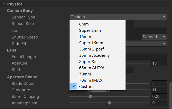The width and height of the screenshot is (172, 109).
Task: Click the Blade Count value field
Action: pyautogui.click(x=159, y=84)
